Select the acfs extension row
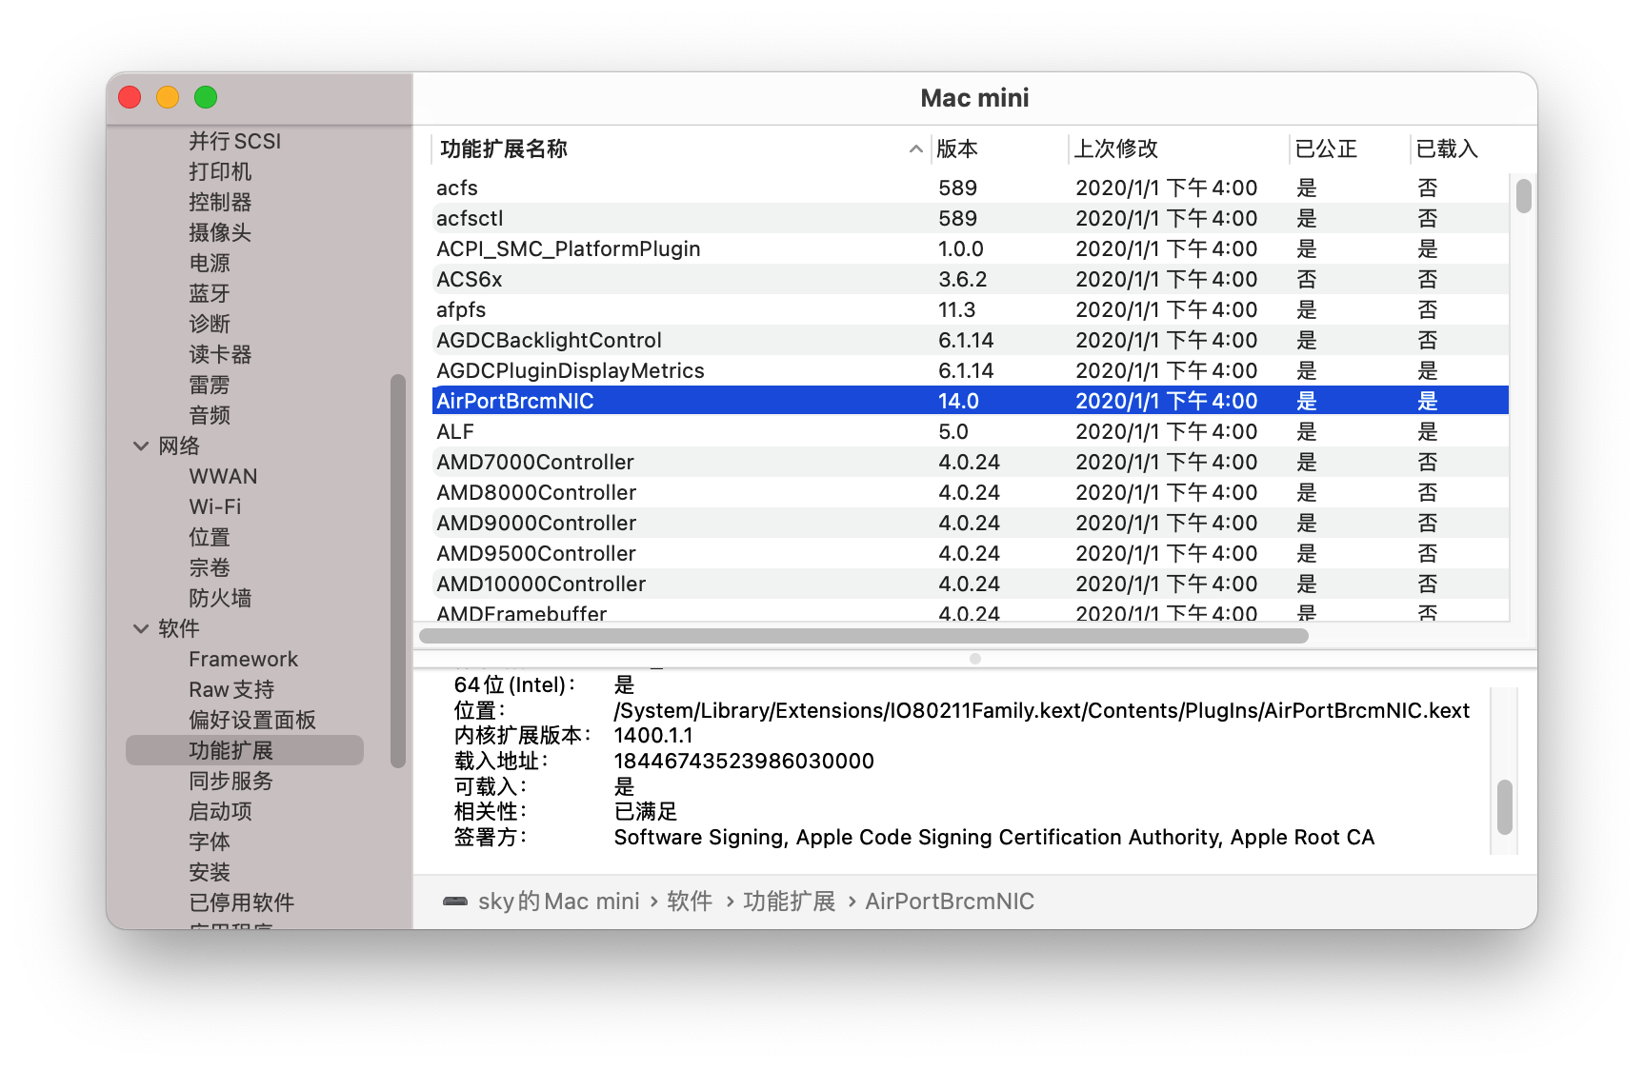This screenshot has width=1644, height=1070. [971, 188]
